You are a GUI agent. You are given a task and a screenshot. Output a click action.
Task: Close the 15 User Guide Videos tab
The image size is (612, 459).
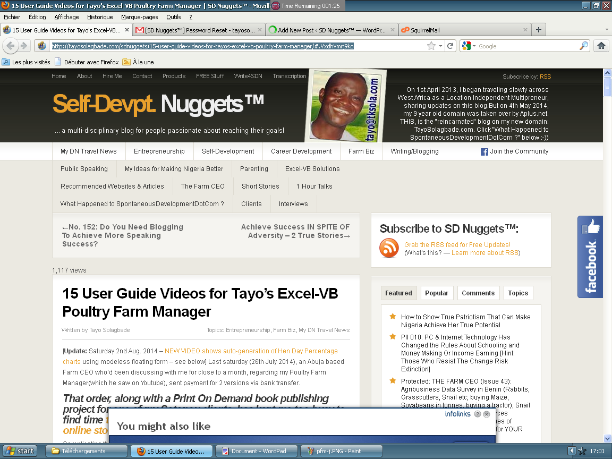click(x=127, y=30)
